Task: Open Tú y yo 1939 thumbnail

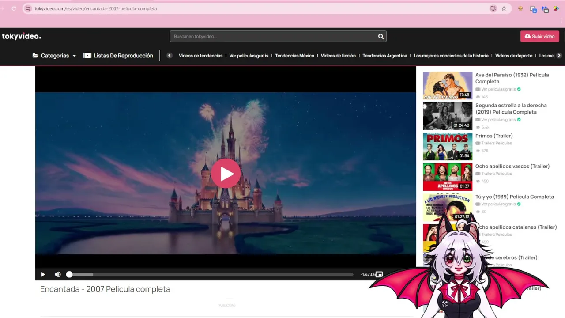Action: (x=448, y=208)
